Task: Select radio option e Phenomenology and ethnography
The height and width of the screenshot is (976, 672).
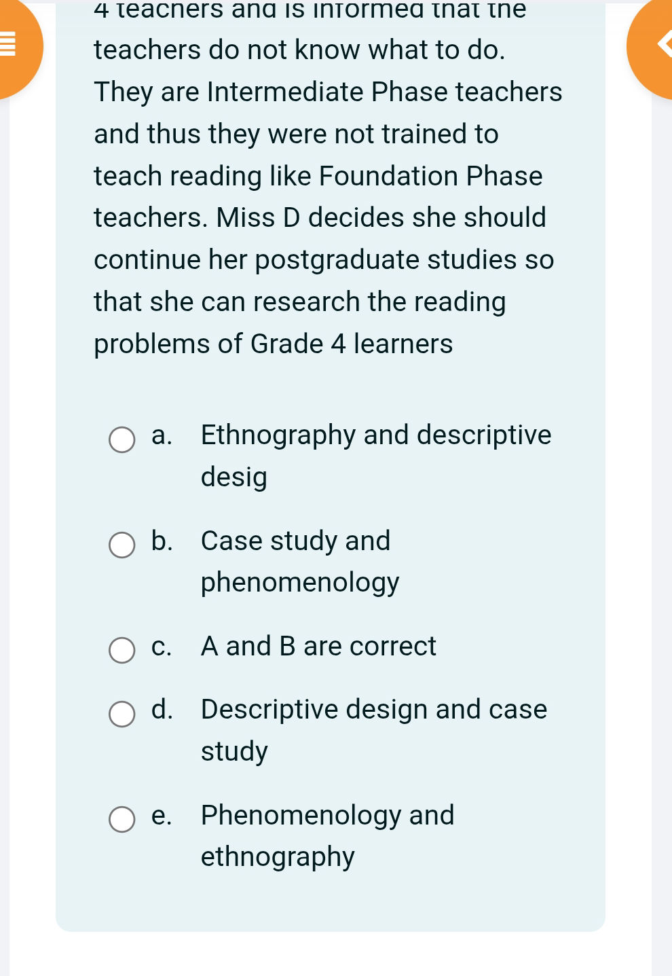Action: coord(122,819)
